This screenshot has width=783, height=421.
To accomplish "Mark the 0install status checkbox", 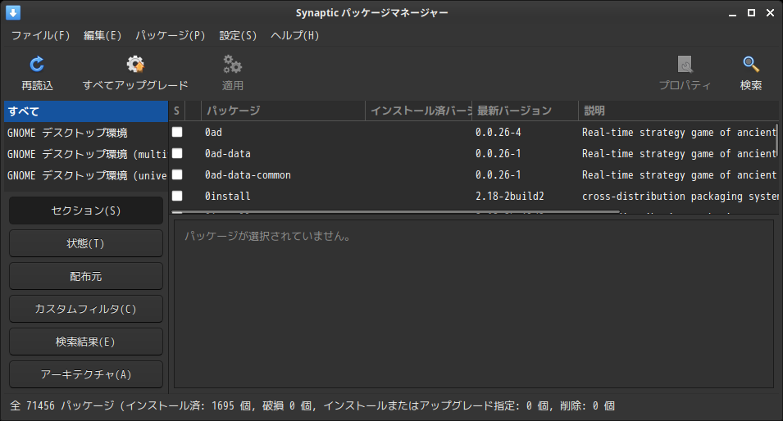I will 177,196.
